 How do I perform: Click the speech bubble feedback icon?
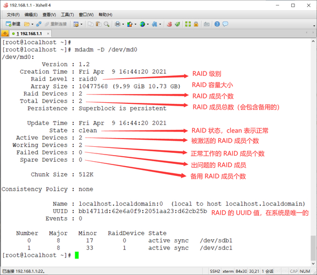pyautogui.click(x=225, y=24)
